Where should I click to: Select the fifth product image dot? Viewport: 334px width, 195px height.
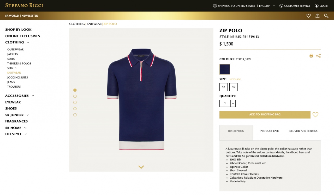pos(75,115)
